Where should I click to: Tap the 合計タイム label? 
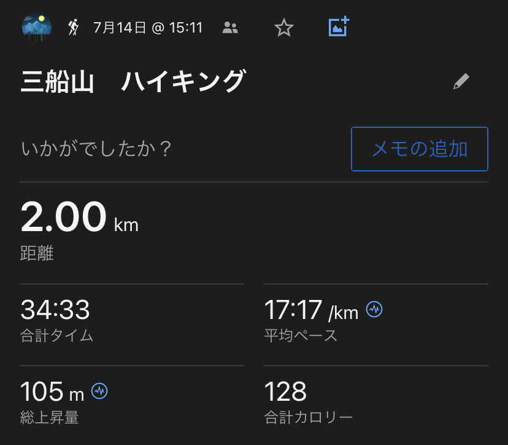[57, 336]
